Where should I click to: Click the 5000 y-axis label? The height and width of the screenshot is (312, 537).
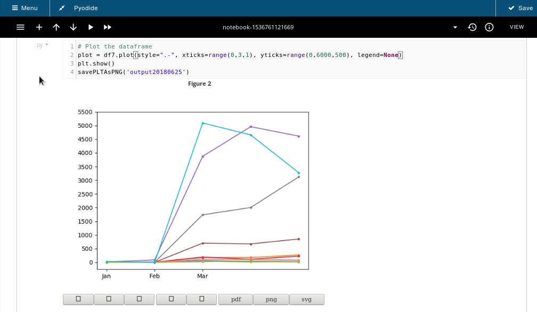pos(85,126)
